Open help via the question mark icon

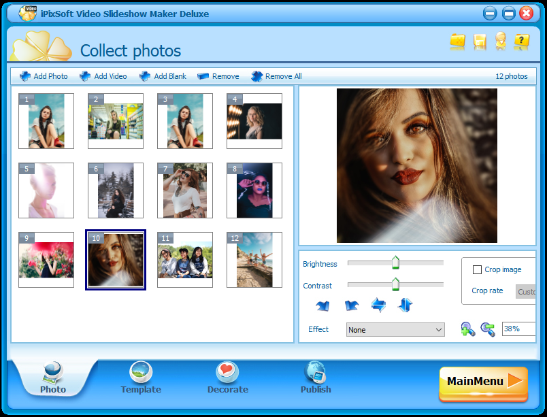pos(522,41)
